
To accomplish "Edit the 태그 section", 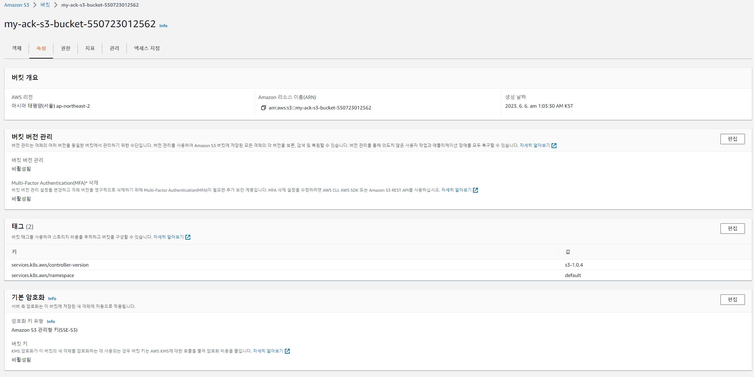I will 732,229.
